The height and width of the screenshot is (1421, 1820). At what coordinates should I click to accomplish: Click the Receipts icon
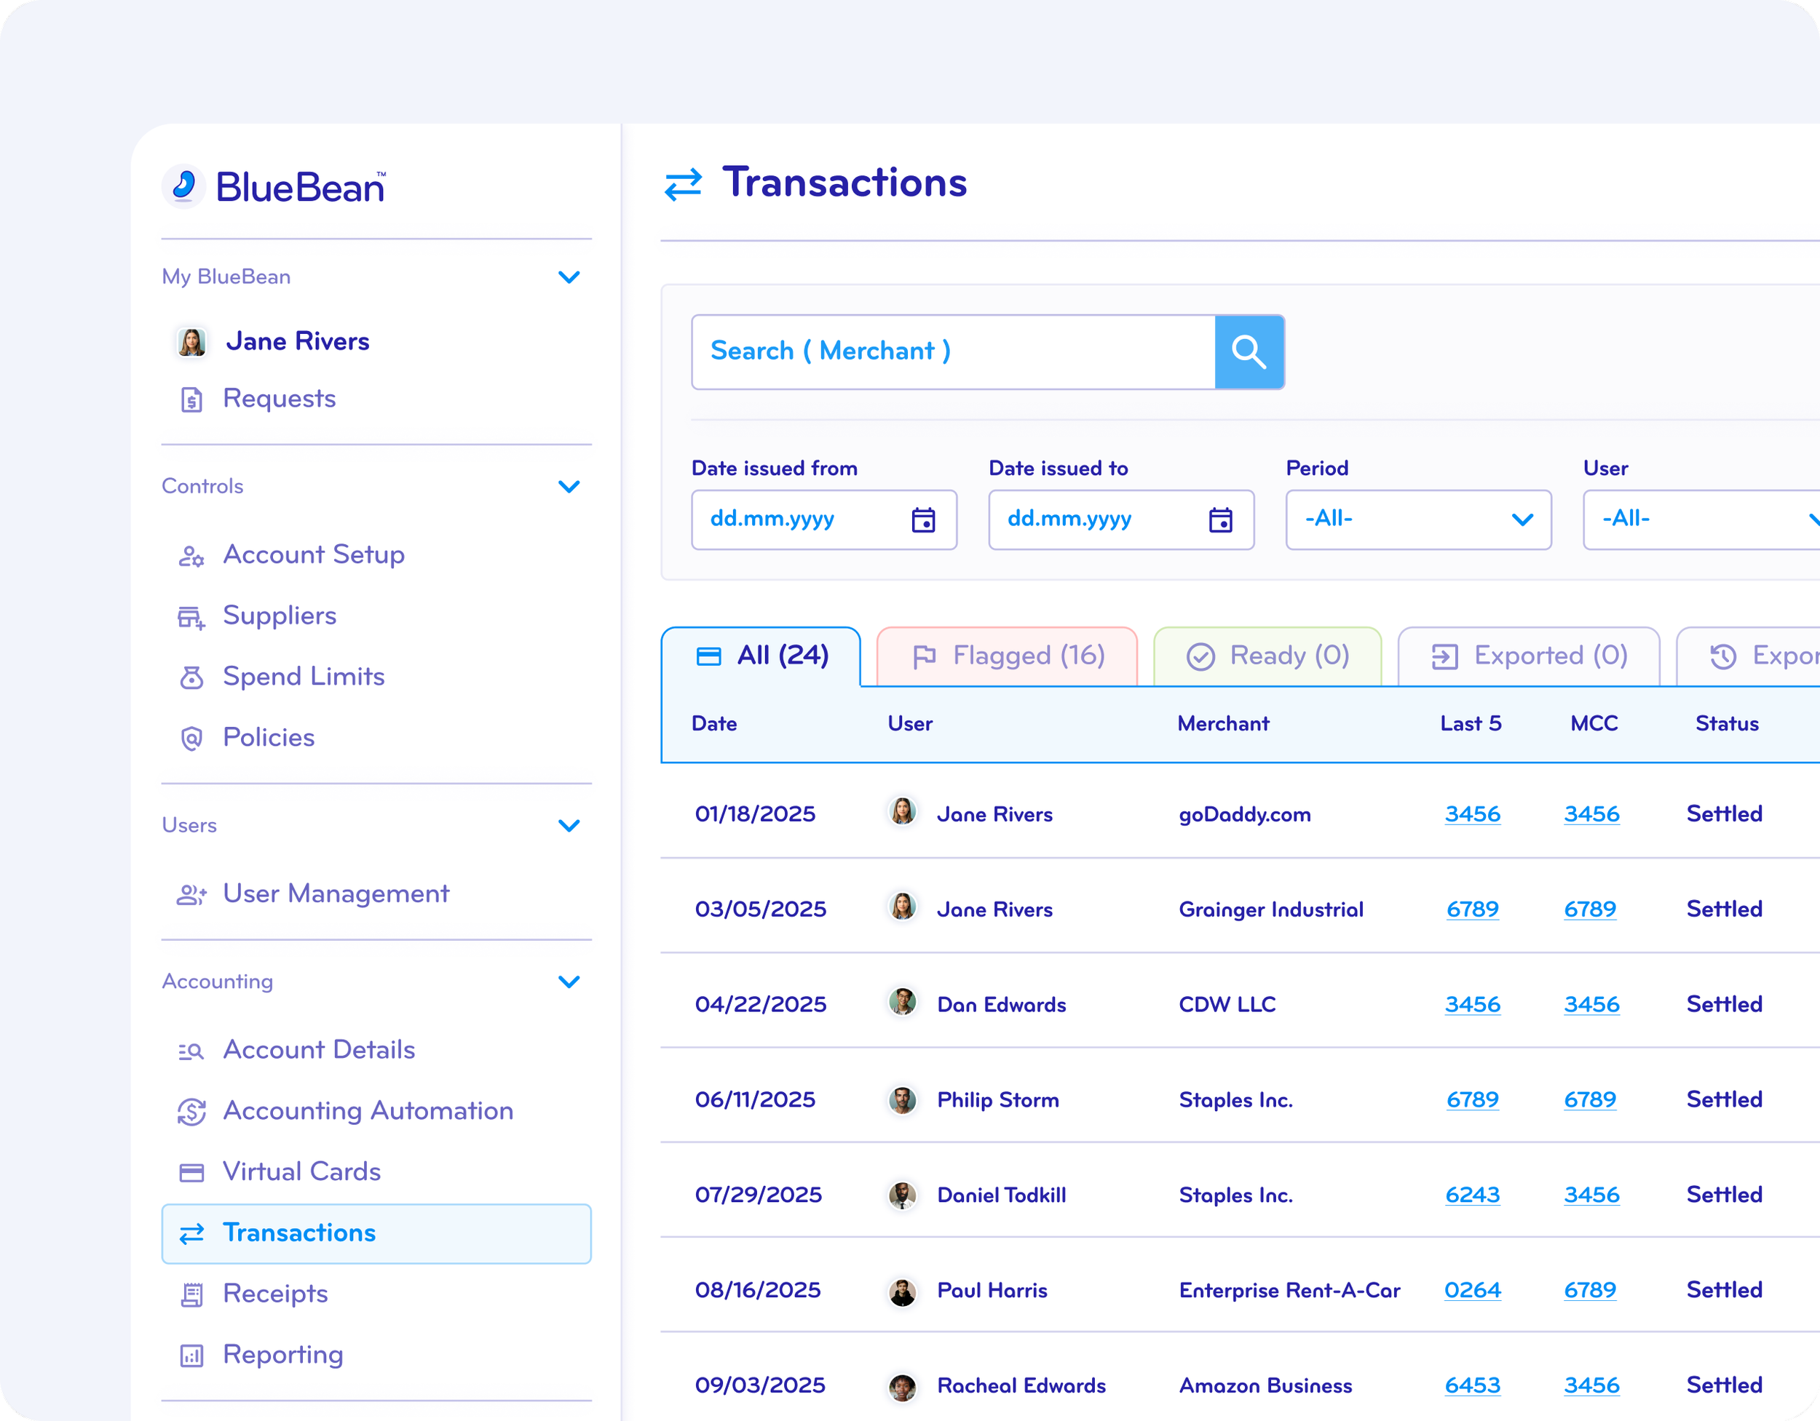click(x=191, y=1294)
